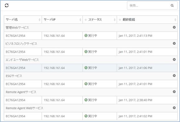Sort by サーバ名 column header
180x122 pixels.
coord(23,20)
